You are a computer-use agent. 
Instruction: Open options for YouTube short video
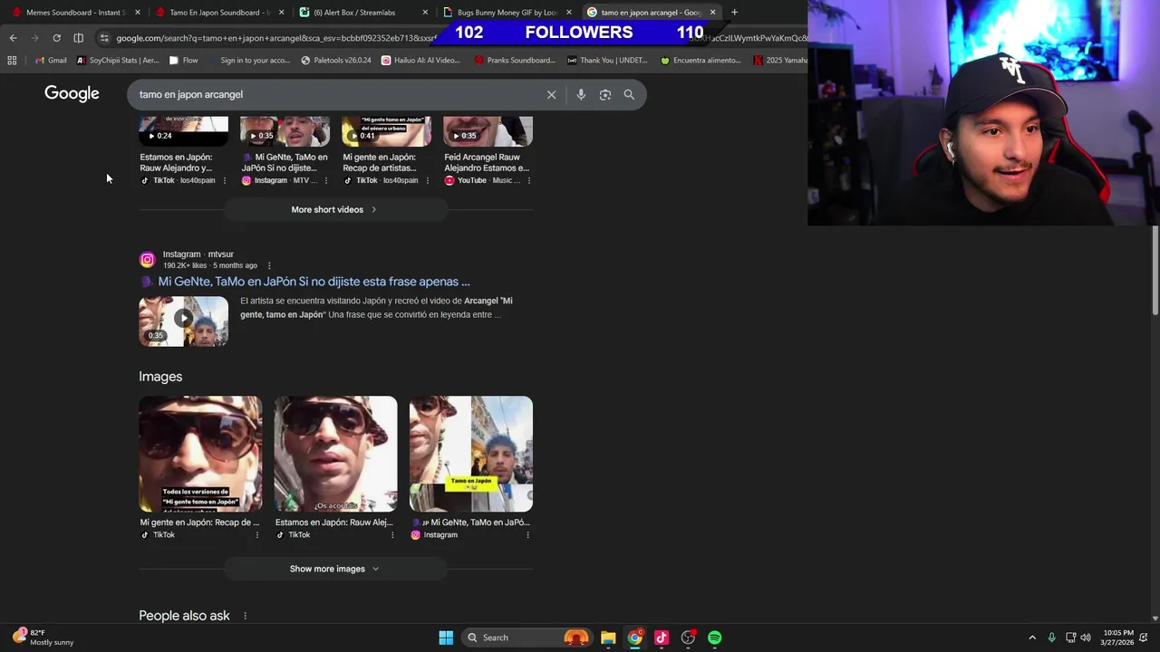click(x=528, y=180)
